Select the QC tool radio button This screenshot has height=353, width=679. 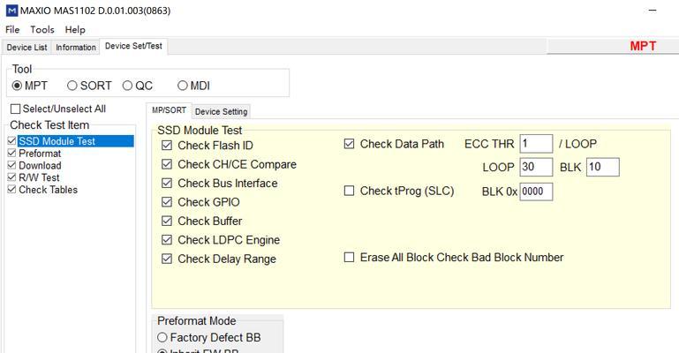(x=127, y=86)
